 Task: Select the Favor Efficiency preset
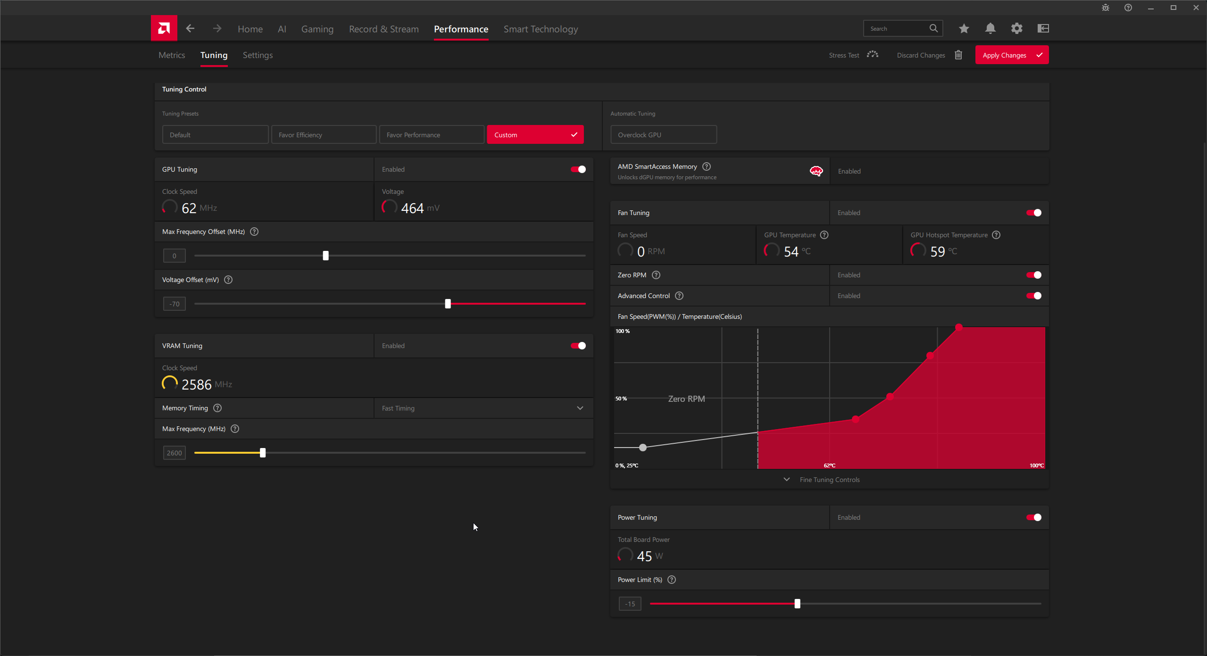pyautogui.click(x=324, y=135)
